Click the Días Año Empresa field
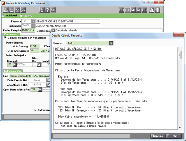 [34, 51]
